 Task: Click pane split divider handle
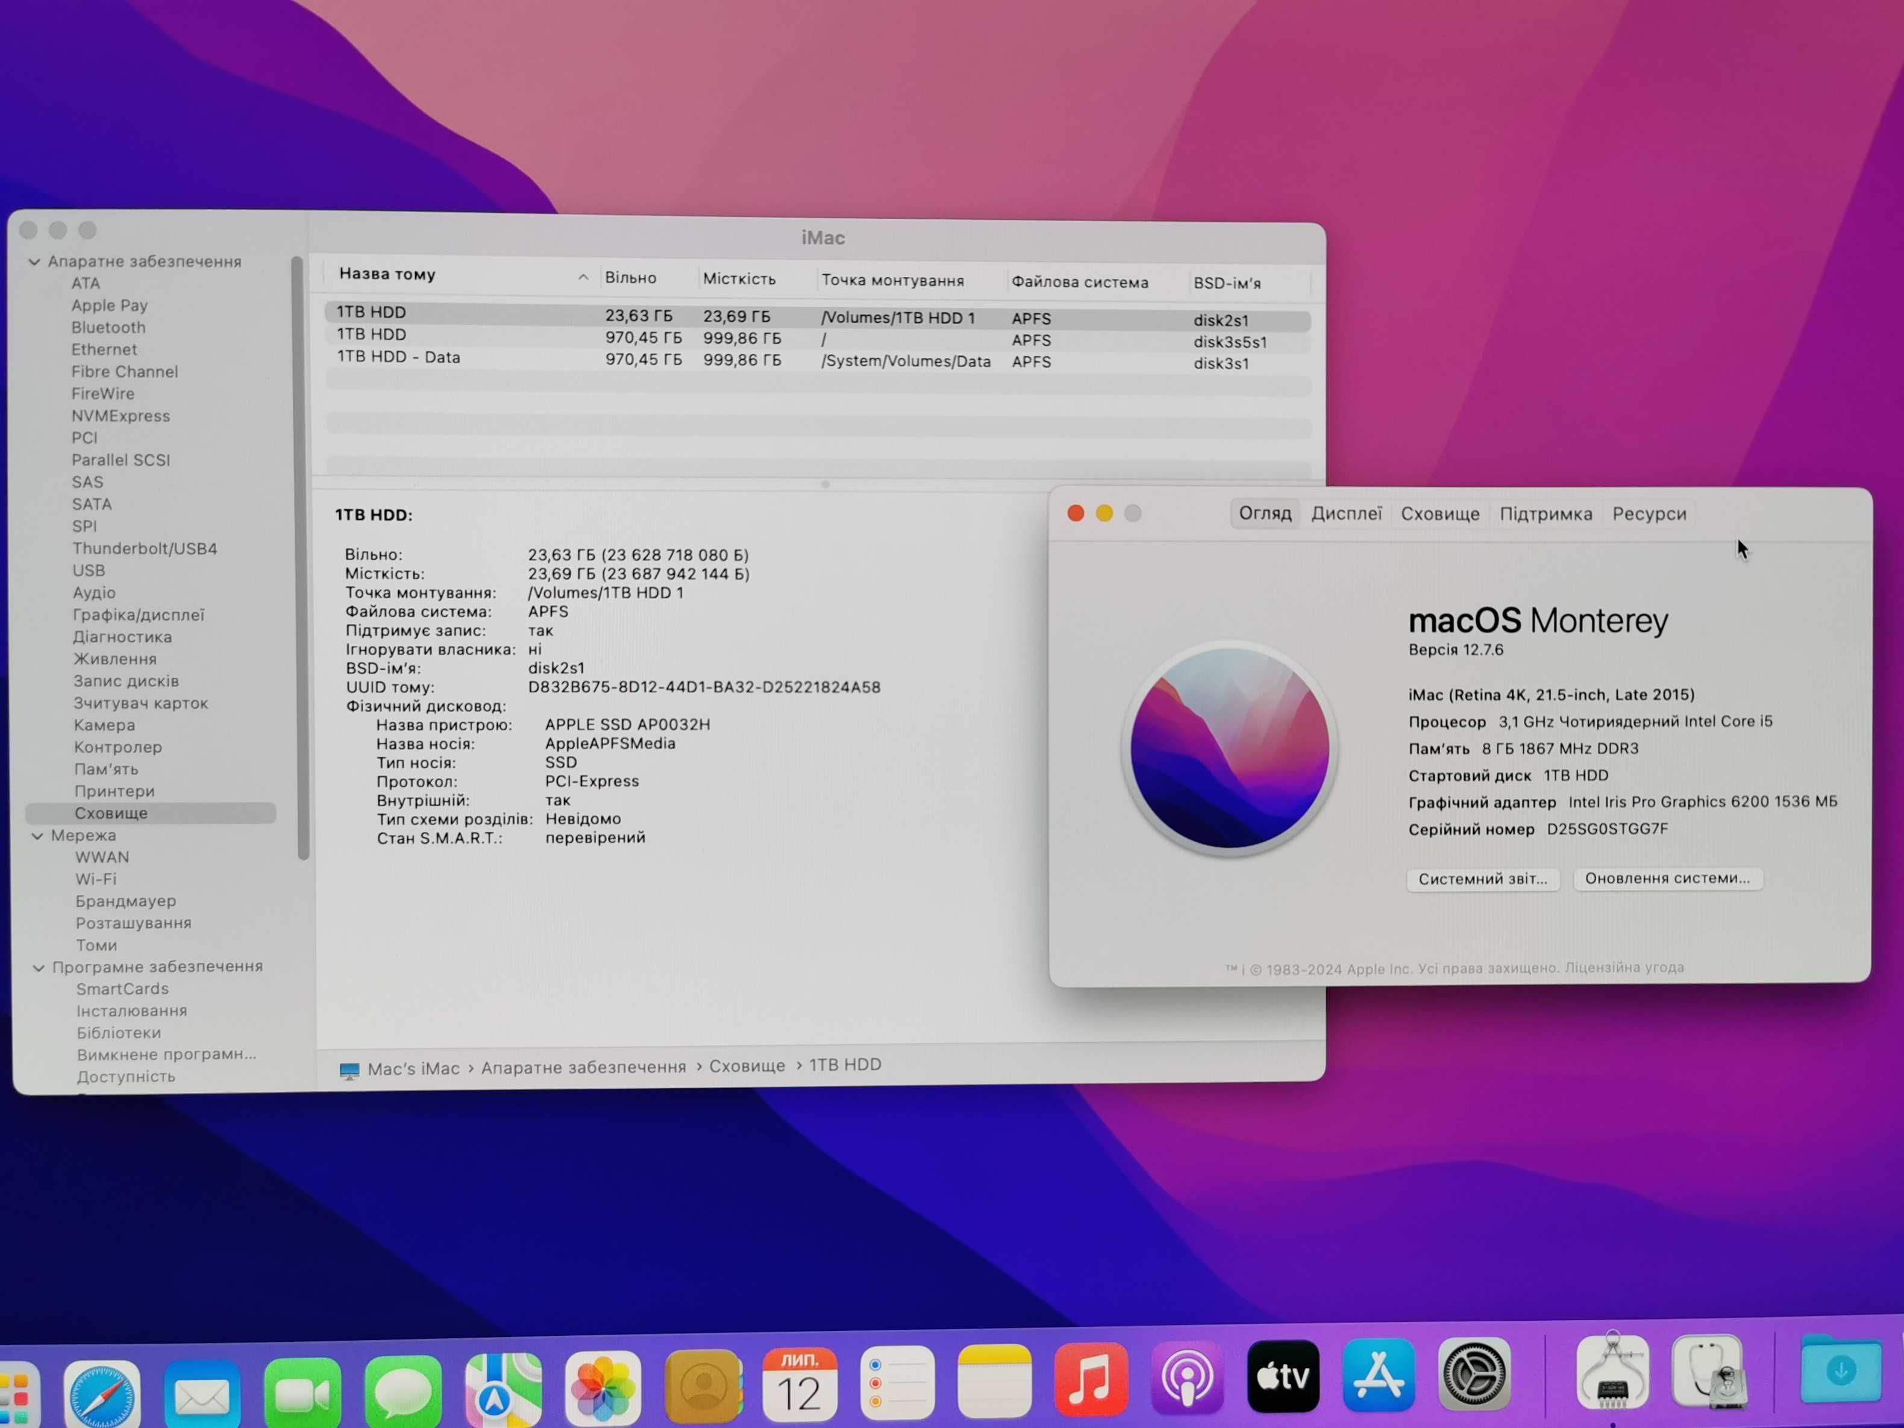pyautogui.click(x=825, y=484)
